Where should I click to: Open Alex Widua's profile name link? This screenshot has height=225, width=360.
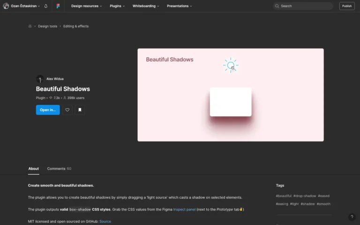pyautogui.click(x=55, y=79)
